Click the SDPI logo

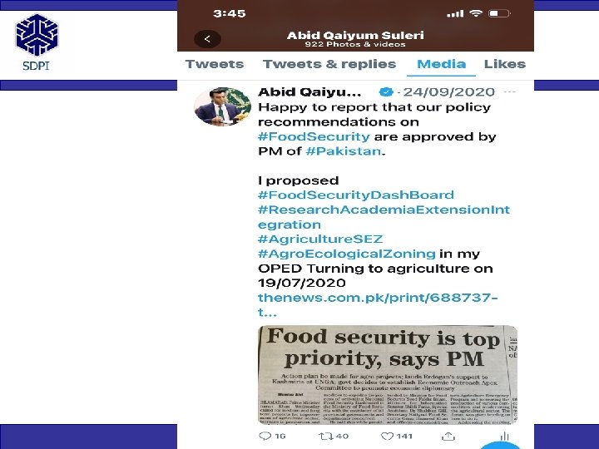(x=37, y=42)
